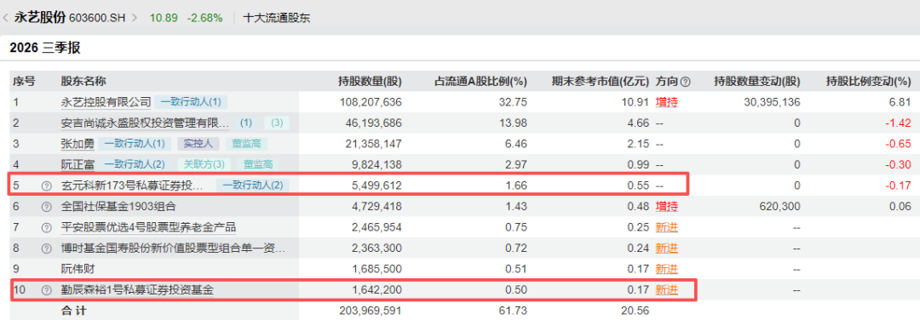Go to next stock with right chevron
The height and width of the screenshot is (320, 920).
[135, 18]
